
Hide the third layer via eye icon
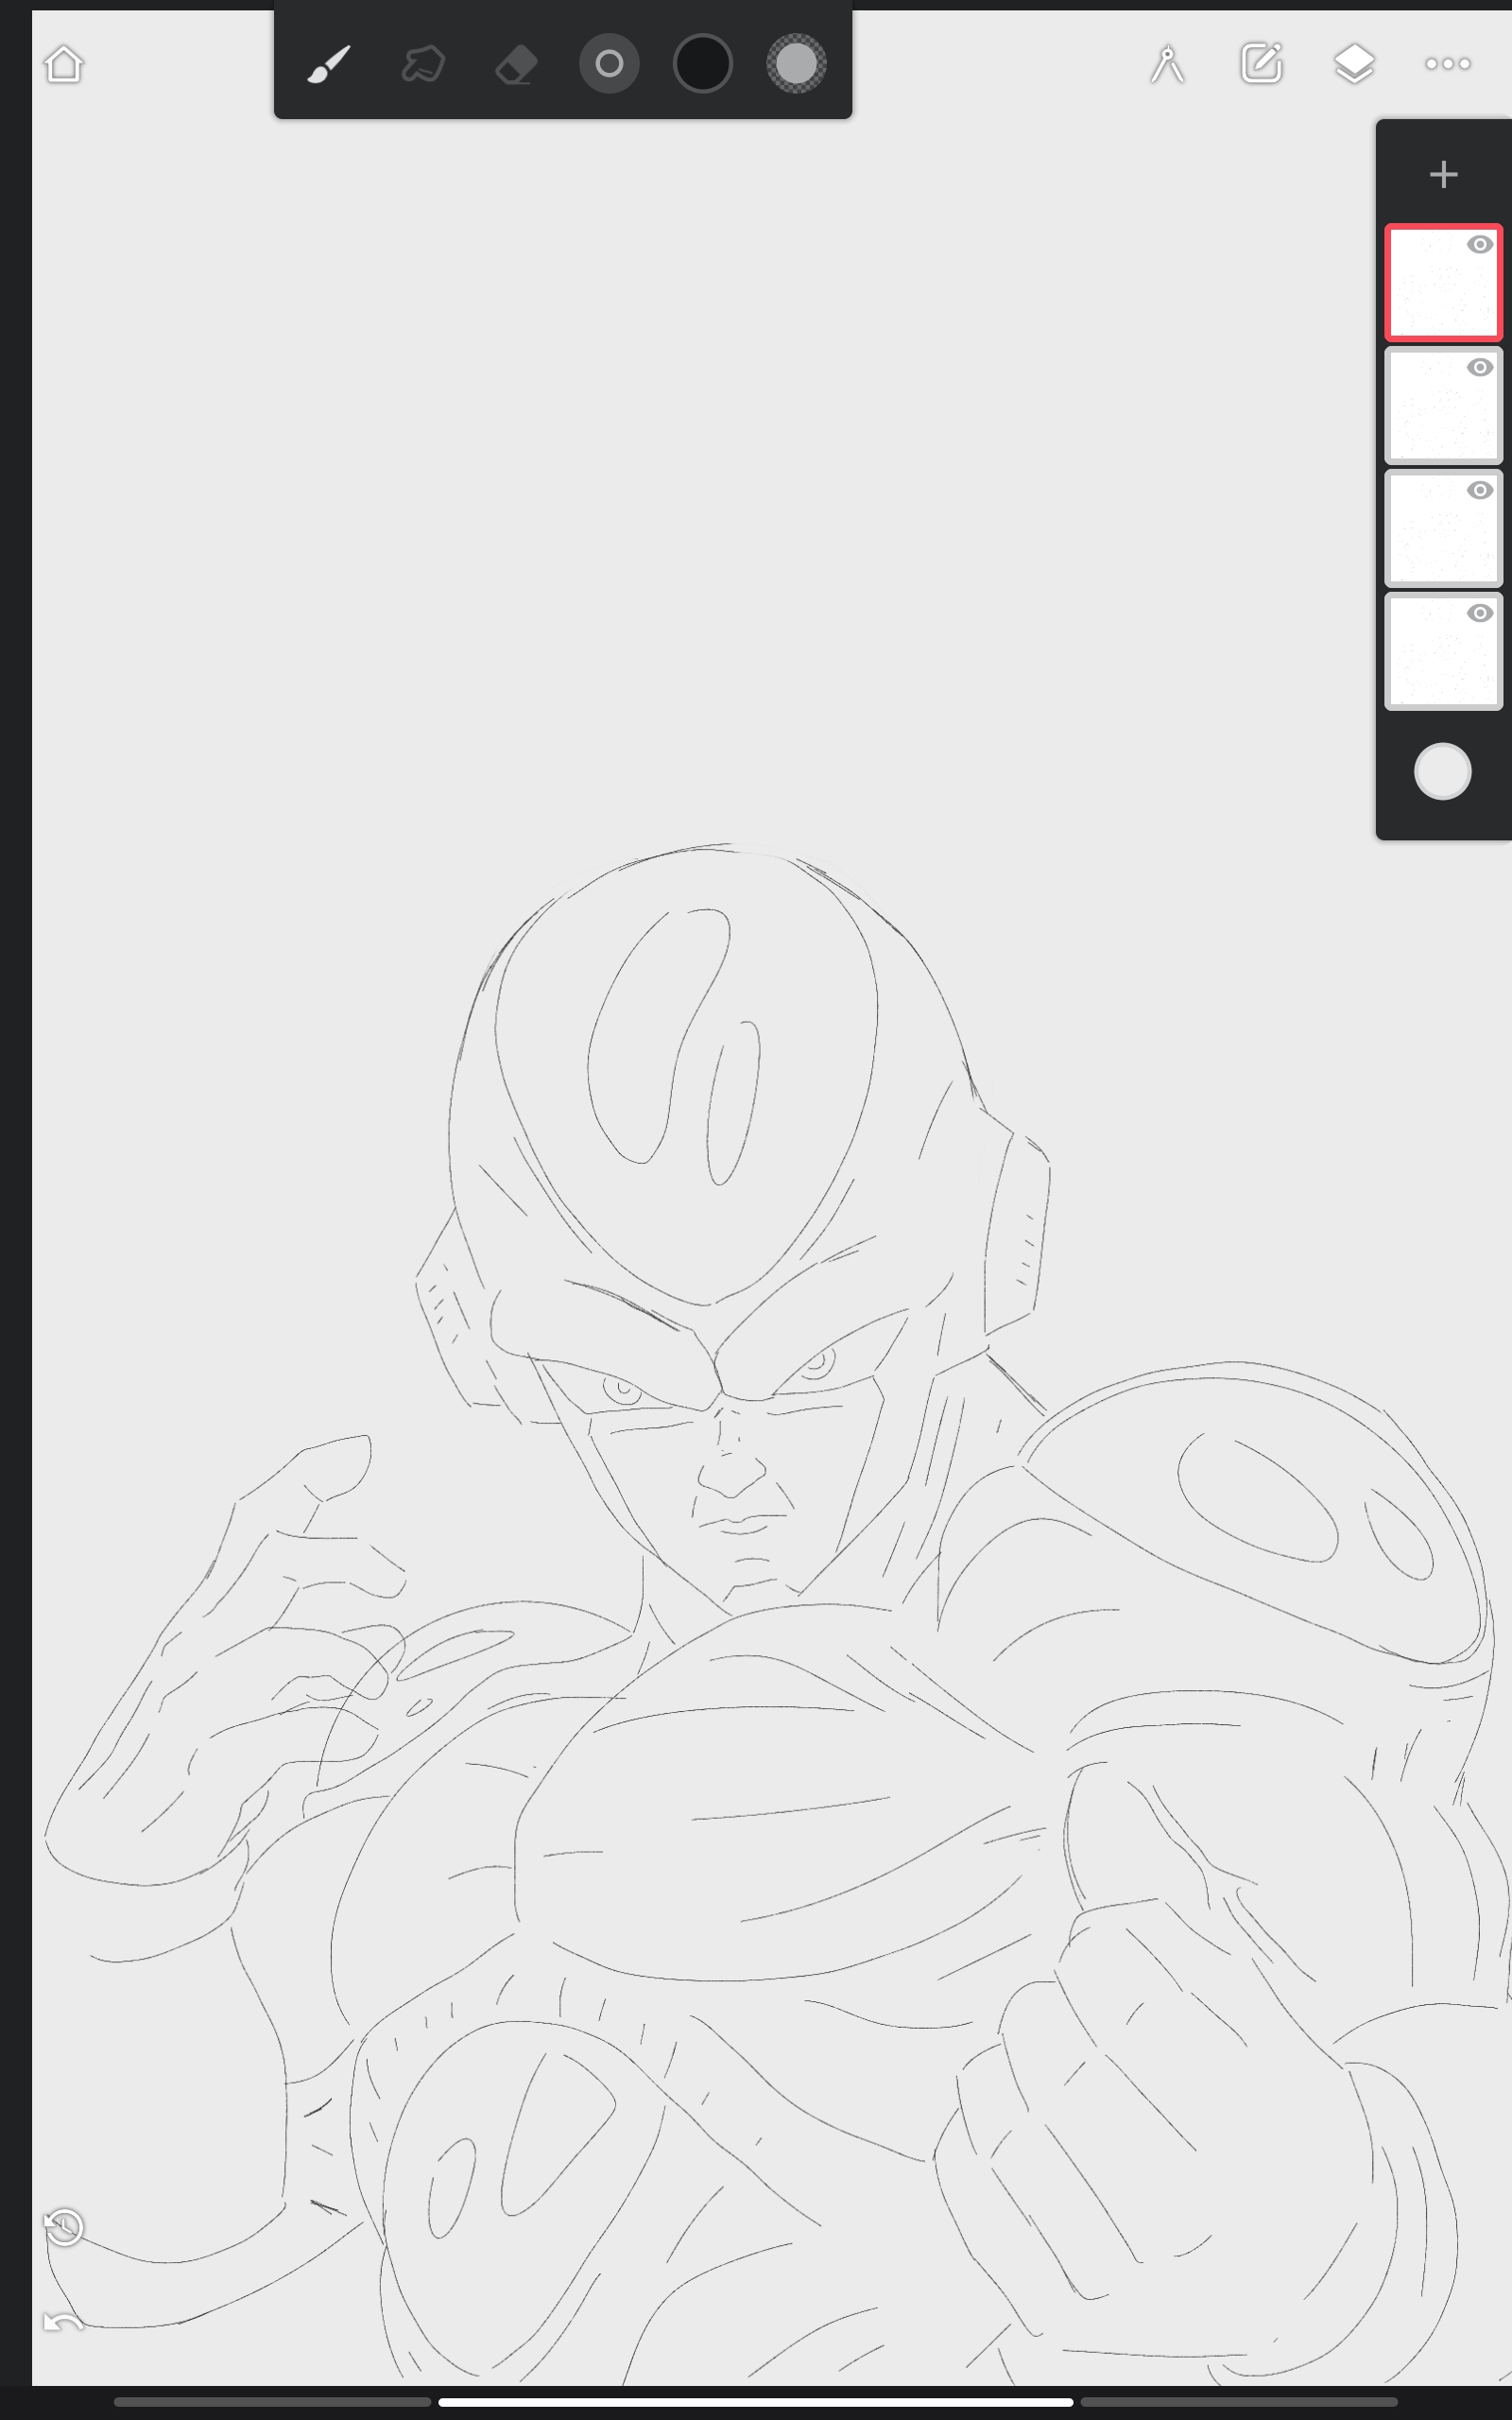click(1480, 491)
